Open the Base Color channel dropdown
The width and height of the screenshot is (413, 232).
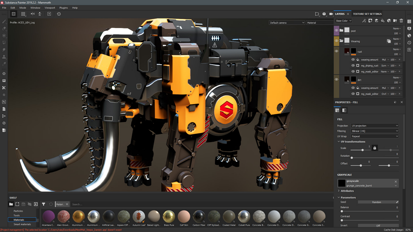(x=344, y=21)
